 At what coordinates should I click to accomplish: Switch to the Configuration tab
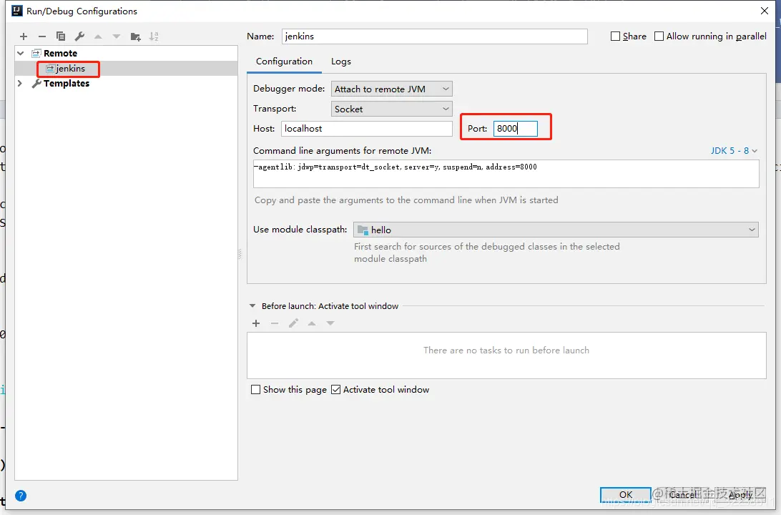[x=284, y=62]
